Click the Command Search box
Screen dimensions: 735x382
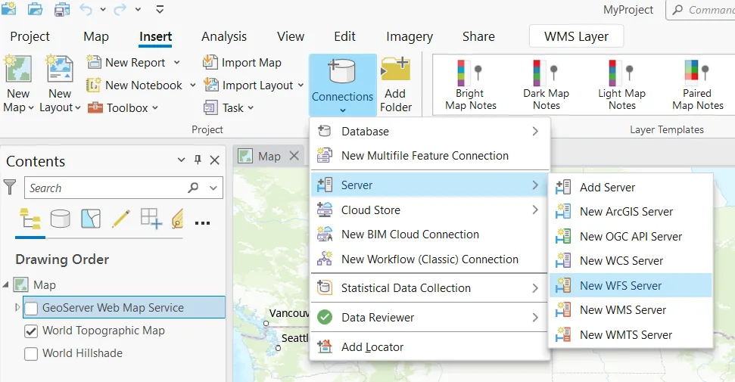point(700,10)
